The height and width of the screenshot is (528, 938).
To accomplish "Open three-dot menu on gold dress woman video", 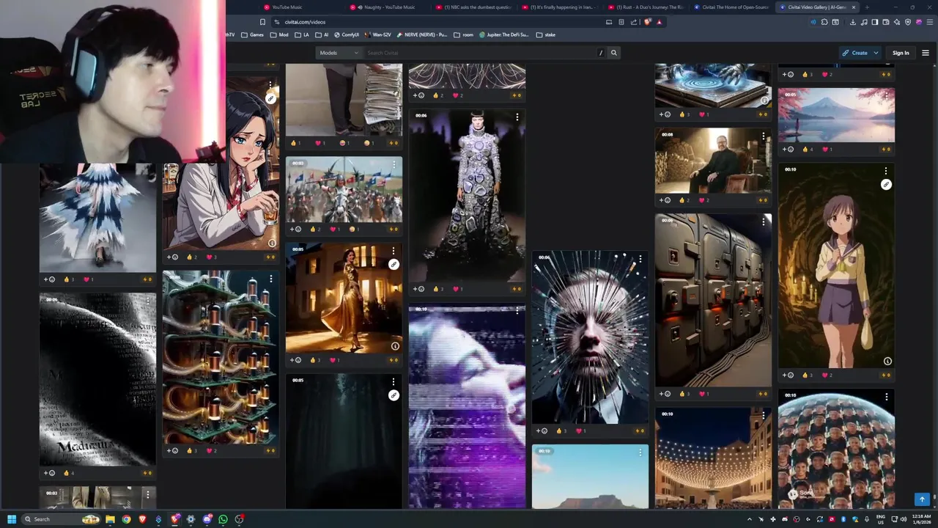I will 394,251.
